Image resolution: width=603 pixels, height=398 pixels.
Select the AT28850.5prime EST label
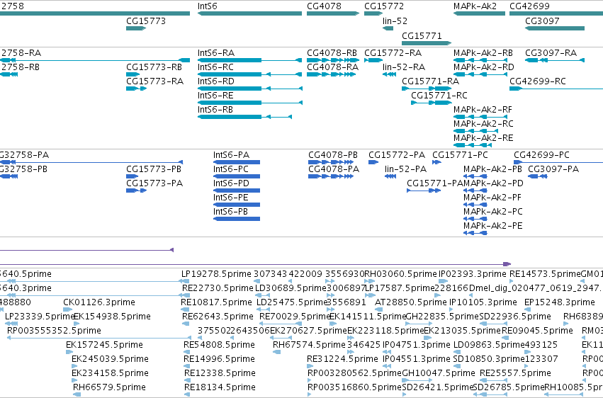click(x=411, y=302)
